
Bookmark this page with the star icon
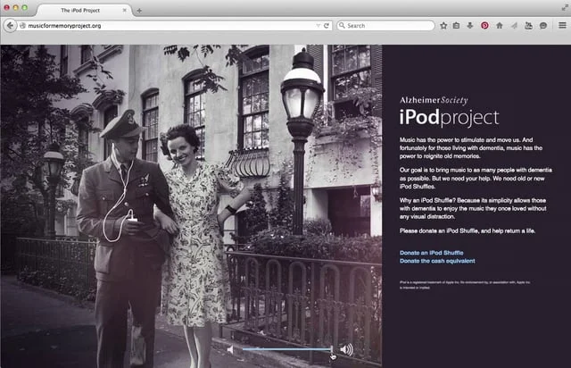click(x=443, y=26)
